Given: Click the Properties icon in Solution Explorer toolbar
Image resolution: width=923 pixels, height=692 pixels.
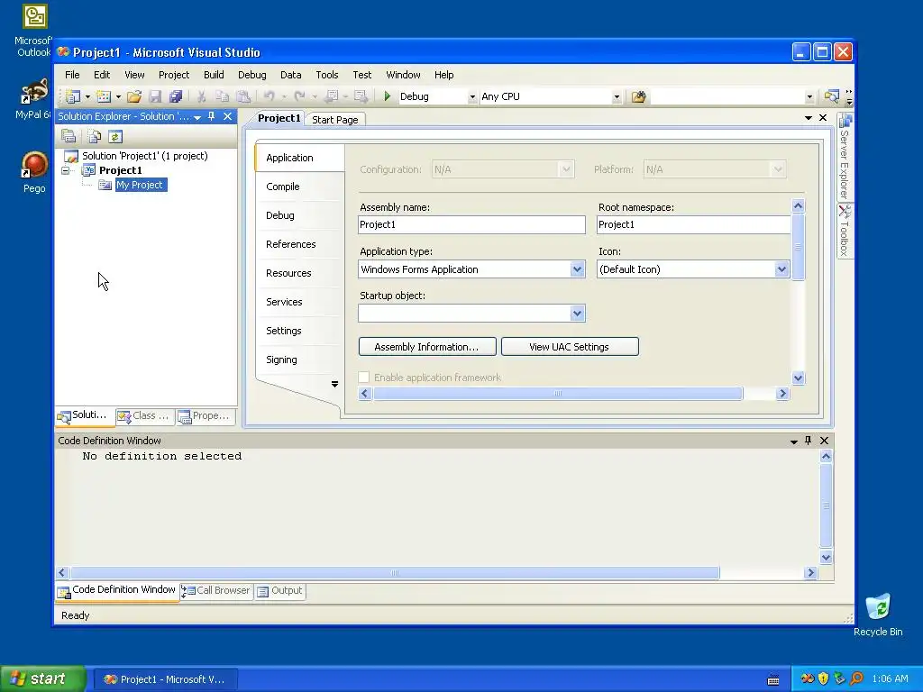Looking at the screenshot, I should tap(69, 137).
